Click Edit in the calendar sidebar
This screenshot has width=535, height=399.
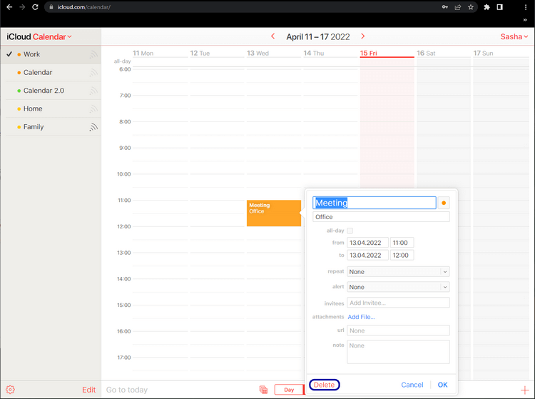point(88,390)
